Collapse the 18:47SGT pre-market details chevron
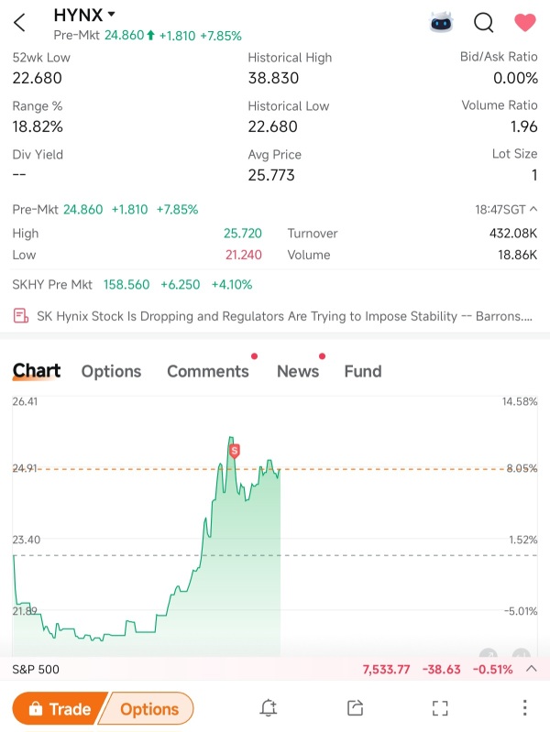550x732 pixels. pos(533,209)
